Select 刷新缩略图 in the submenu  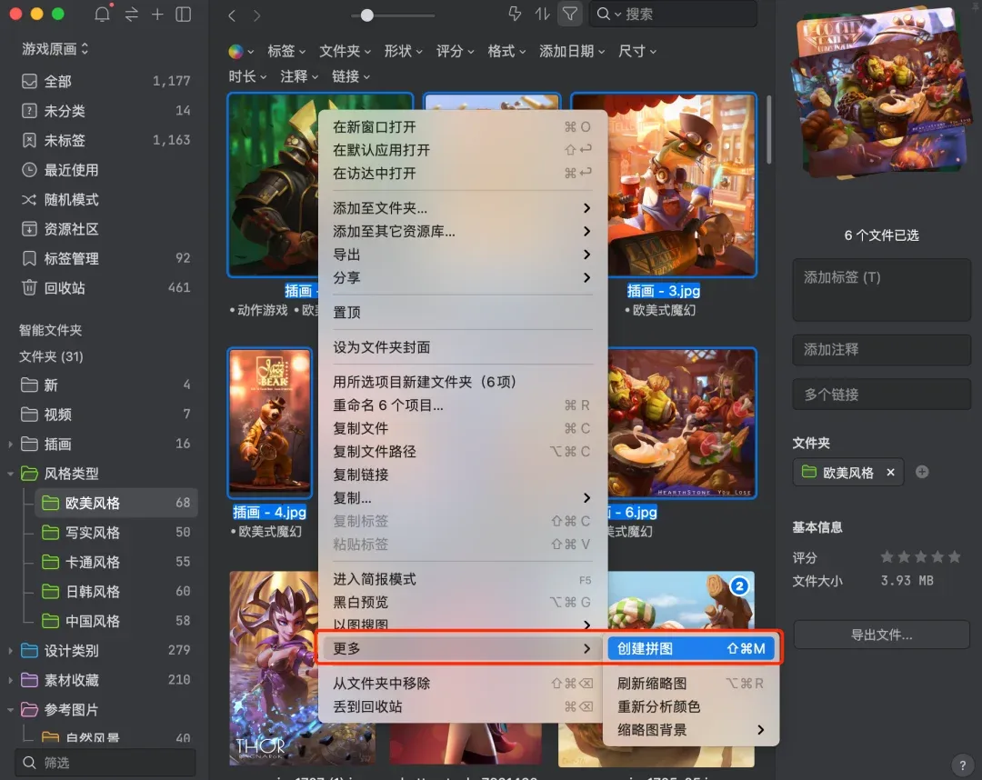coord(691,684)
